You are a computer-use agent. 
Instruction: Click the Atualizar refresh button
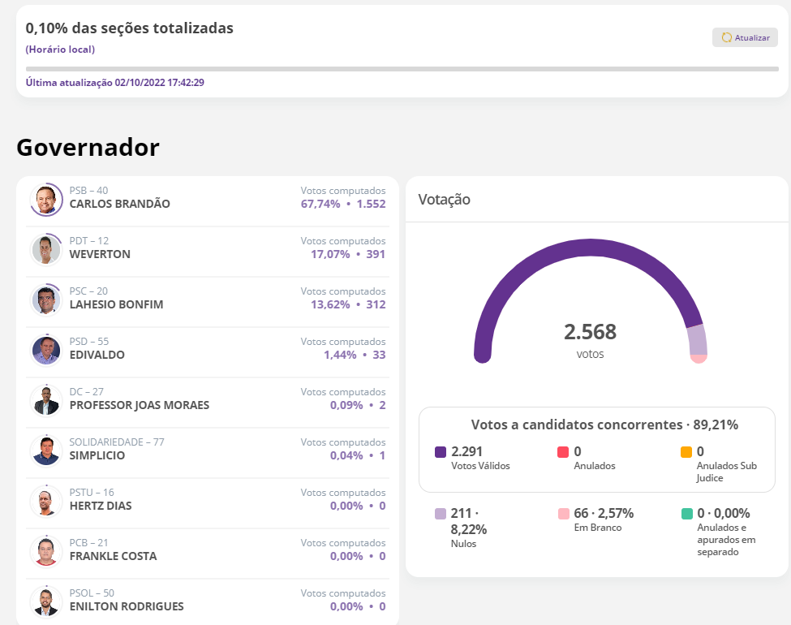[745, 37]
